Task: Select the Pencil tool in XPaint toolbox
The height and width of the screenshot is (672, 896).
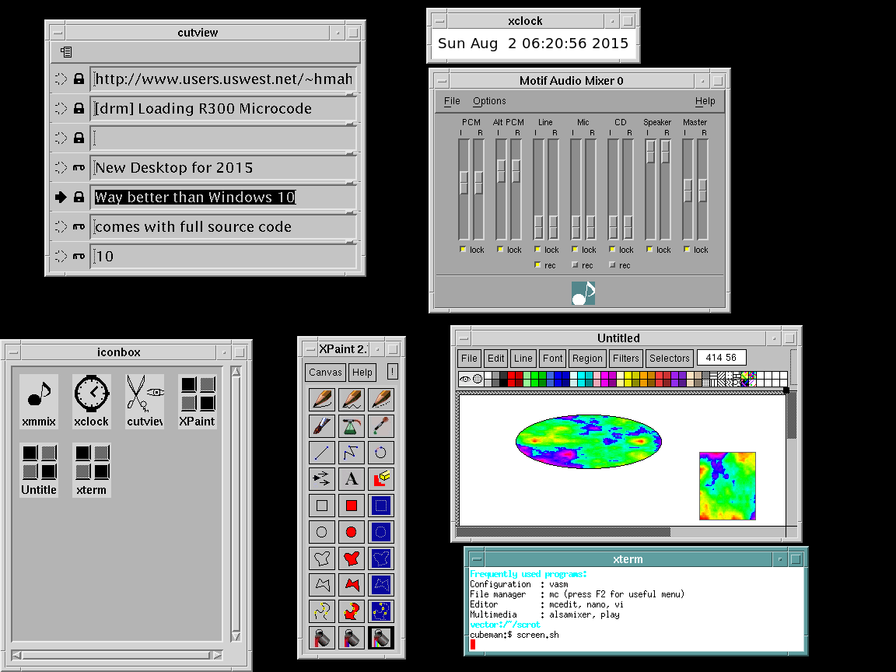Action: [x=322, y=400]
